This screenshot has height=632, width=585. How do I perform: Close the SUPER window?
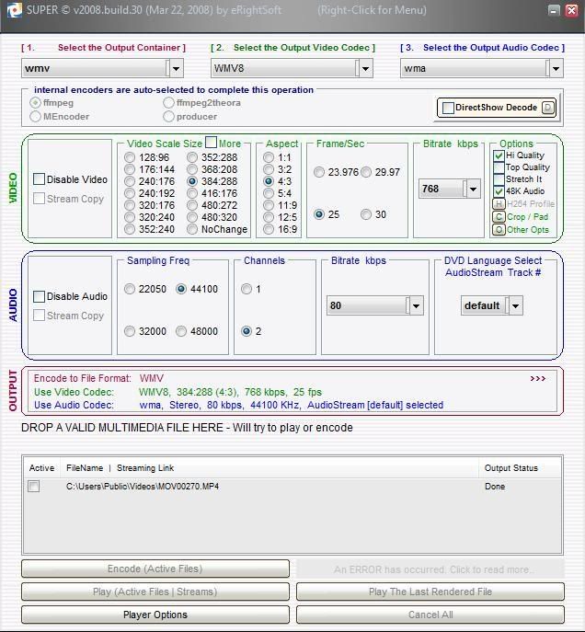[x=571, y=10]
